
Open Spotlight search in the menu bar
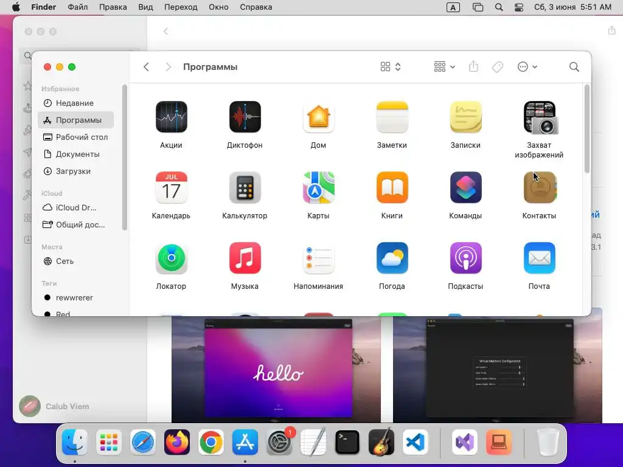[x=499, y=7]
